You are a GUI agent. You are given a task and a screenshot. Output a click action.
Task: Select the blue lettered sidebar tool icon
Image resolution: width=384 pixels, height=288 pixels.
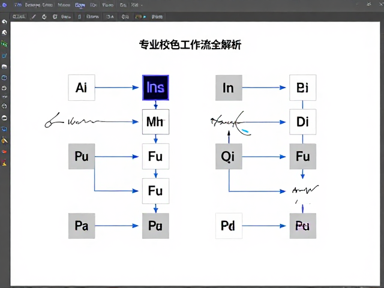[x=4, y=56]
